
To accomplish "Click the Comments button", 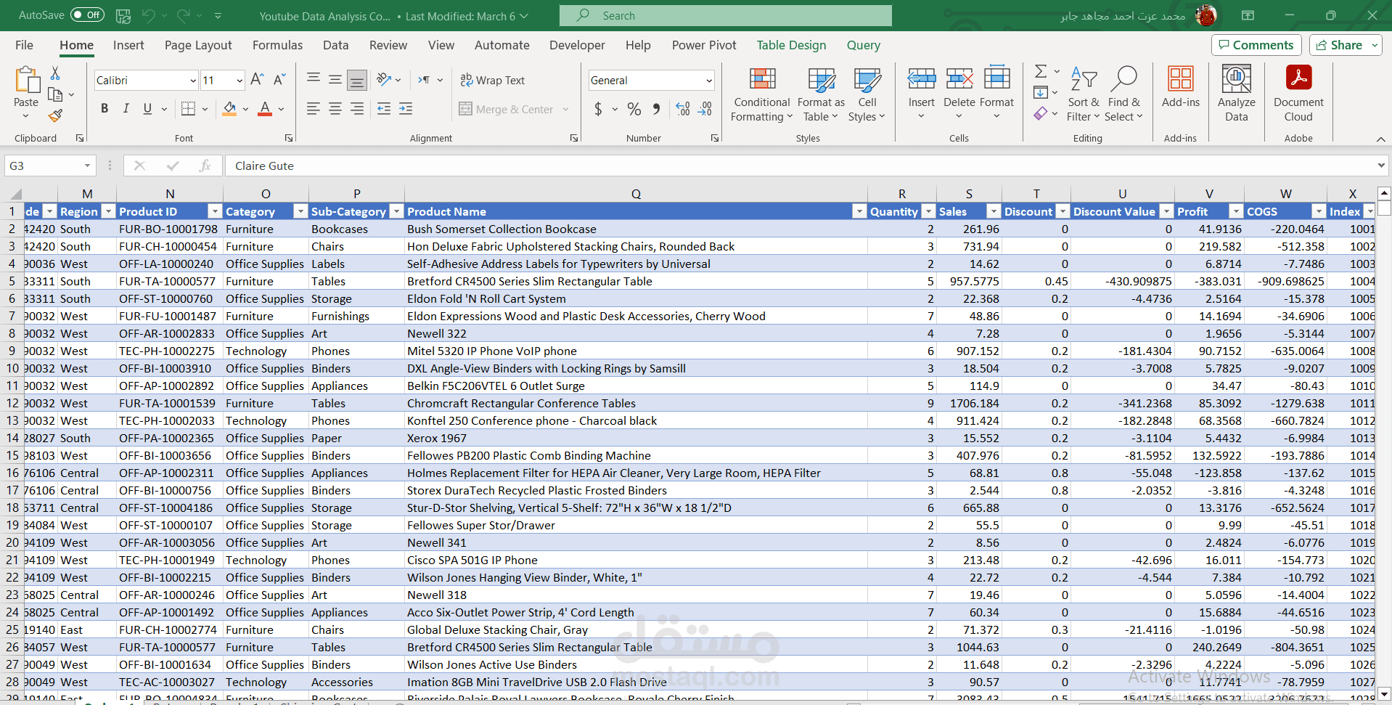I will 1256,45.
